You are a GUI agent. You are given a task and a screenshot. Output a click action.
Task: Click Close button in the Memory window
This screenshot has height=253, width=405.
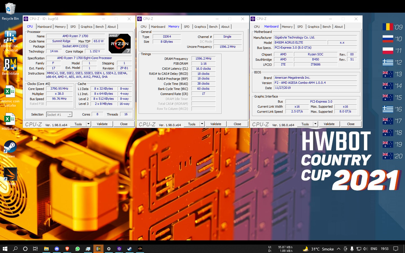point(237,124)
